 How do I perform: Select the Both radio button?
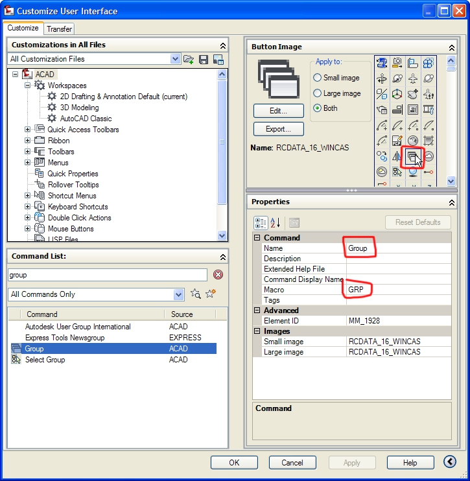click(318, 108)
